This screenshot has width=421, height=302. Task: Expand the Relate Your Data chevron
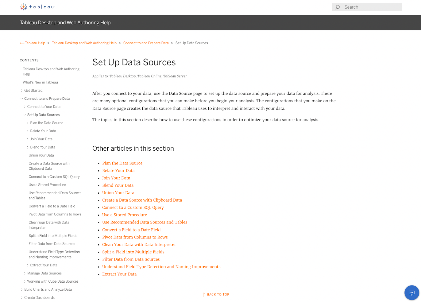tap(28, 131)
